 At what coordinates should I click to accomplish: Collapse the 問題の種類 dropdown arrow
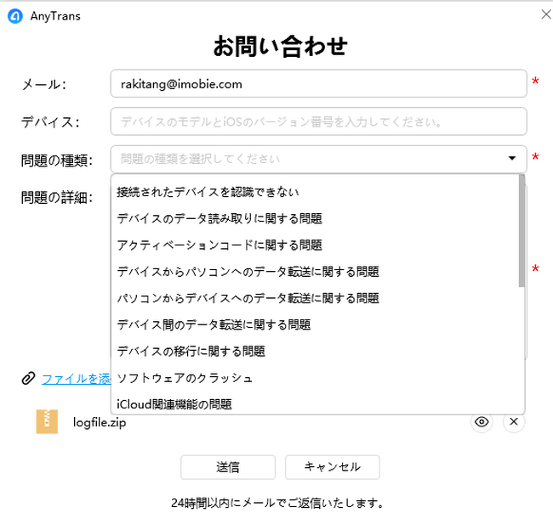coord(512,158)
